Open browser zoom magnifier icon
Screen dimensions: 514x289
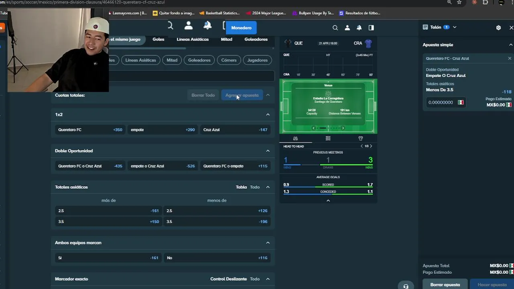[x=449, y=2]
